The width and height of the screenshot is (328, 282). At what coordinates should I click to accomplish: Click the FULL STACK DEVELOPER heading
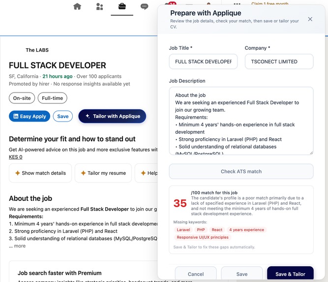point(58,65)
